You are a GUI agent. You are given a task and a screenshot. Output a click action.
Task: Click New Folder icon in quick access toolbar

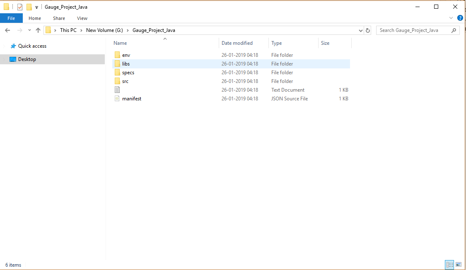pyautogui.click(x=29, y=7)
